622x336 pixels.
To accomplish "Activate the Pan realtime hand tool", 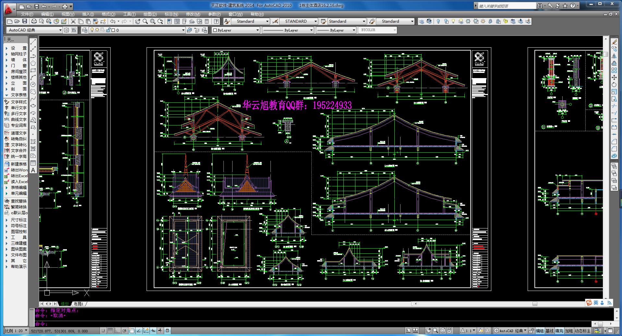I will [x=138, y=21].
